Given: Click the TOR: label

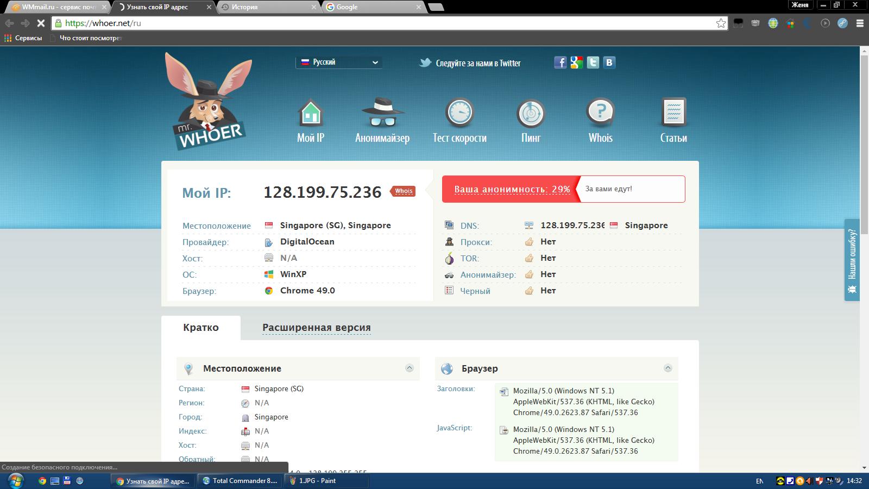Looking at the screenshot, I should (x=470, y=259).
